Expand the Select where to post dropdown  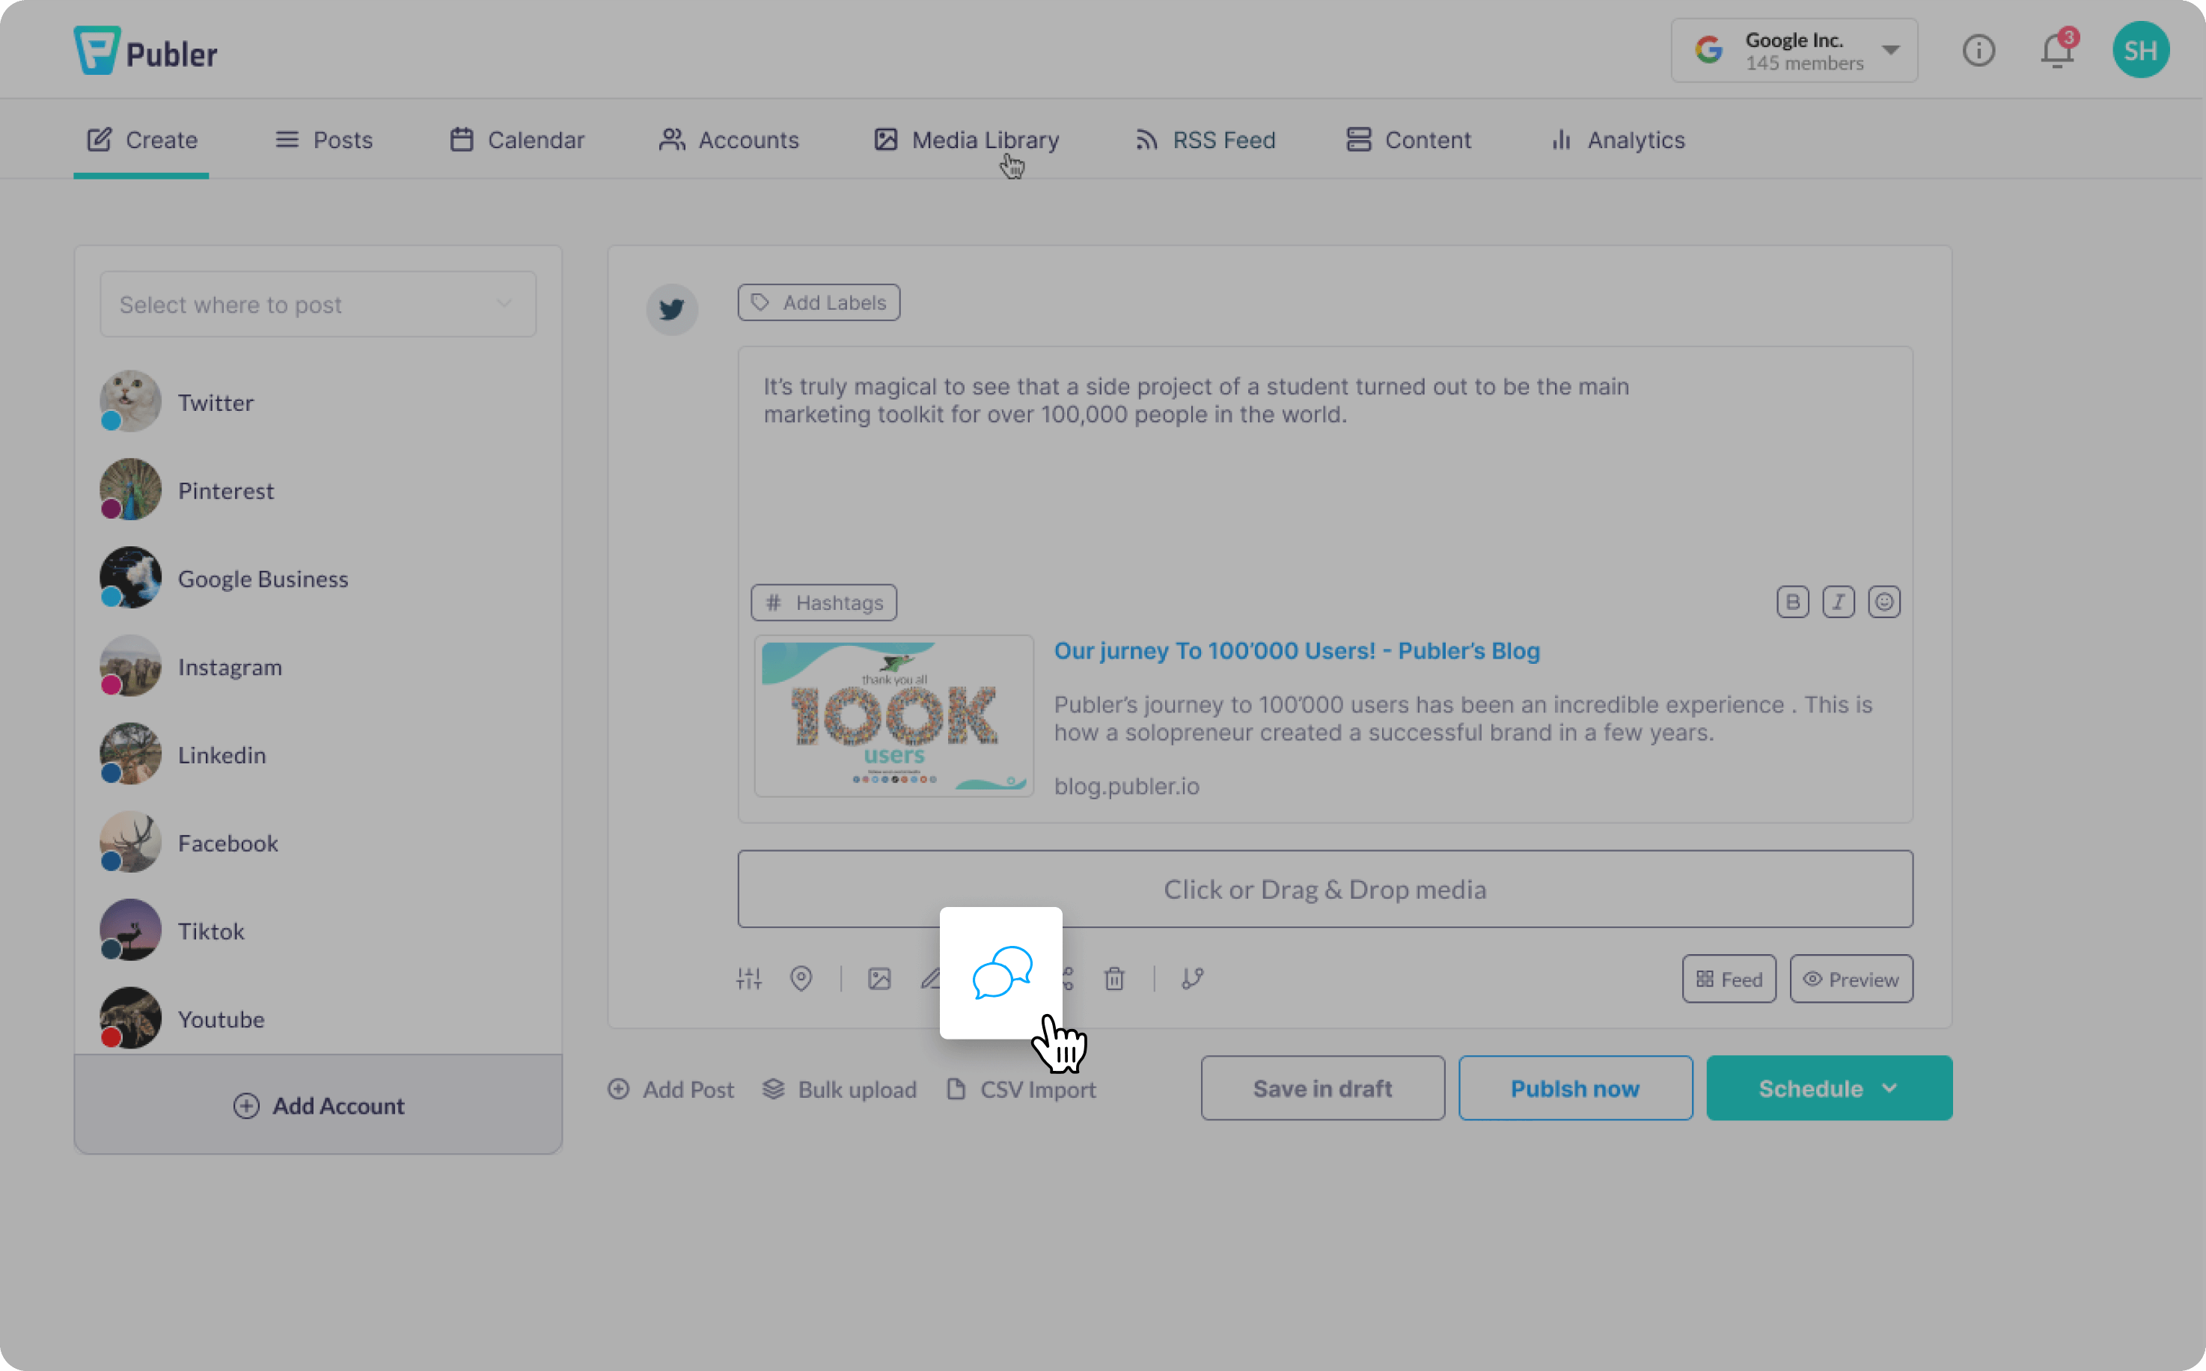coord(316,303)
